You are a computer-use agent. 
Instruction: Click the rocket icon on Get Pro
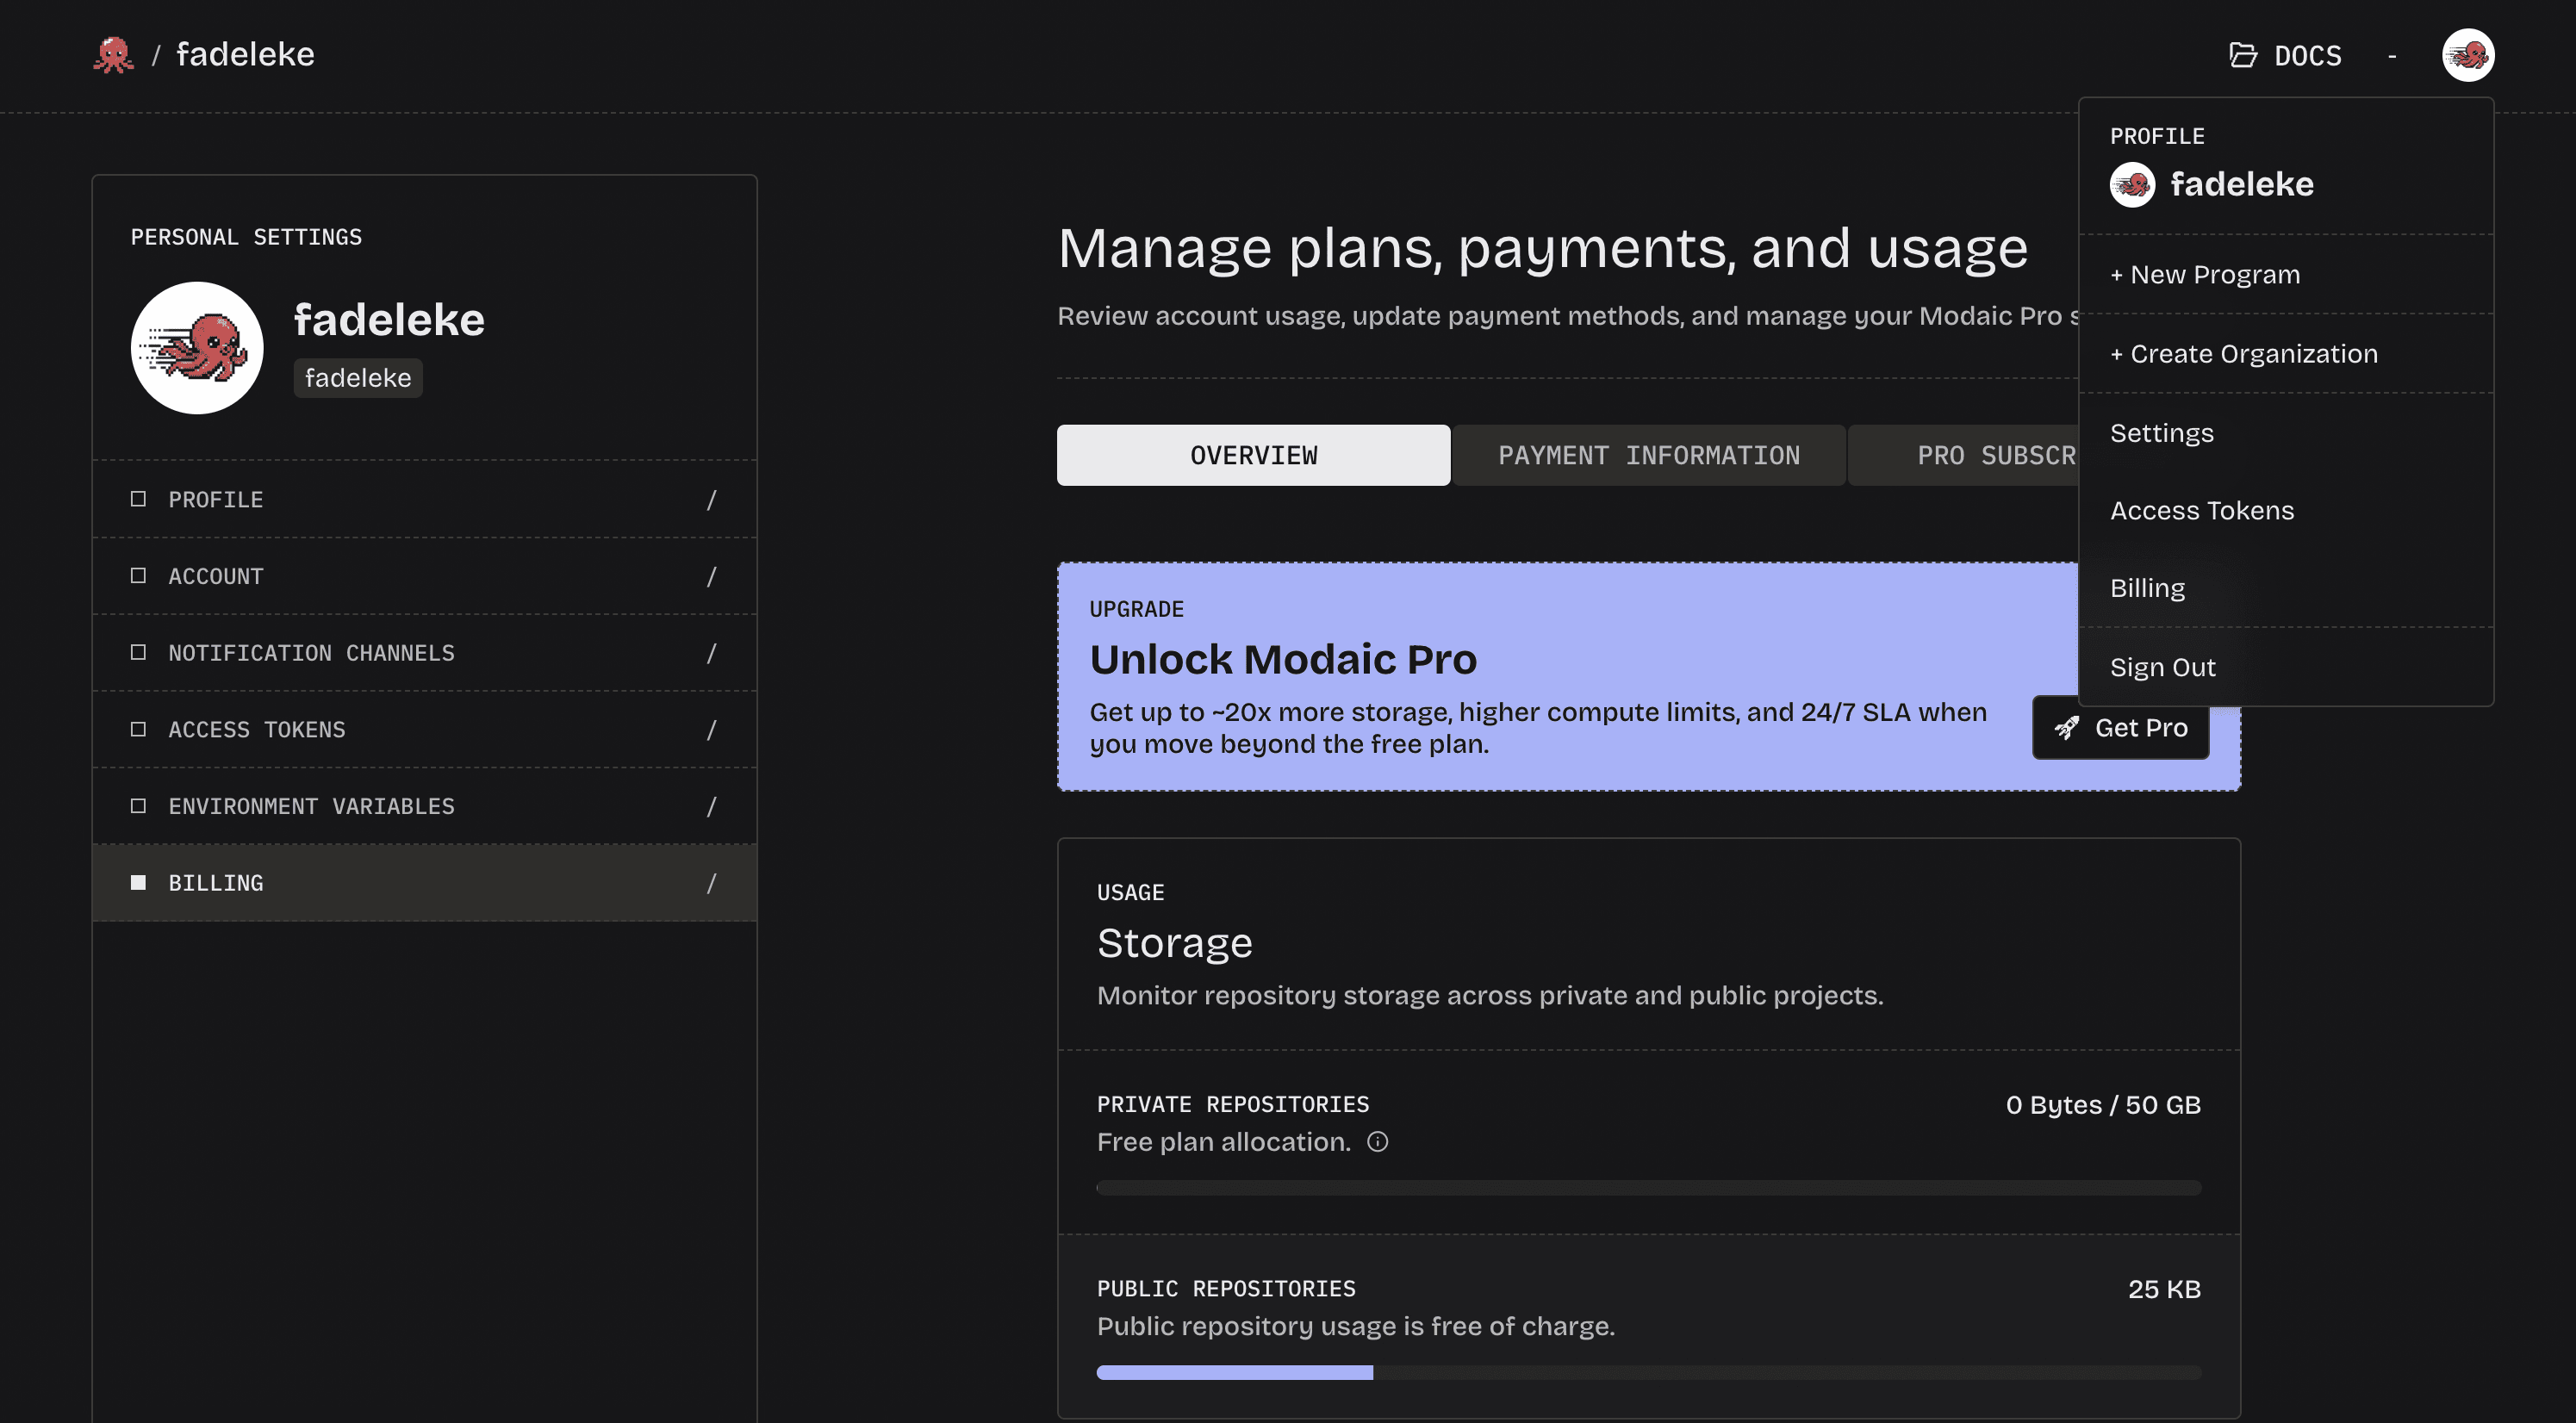click(2066, 727)
